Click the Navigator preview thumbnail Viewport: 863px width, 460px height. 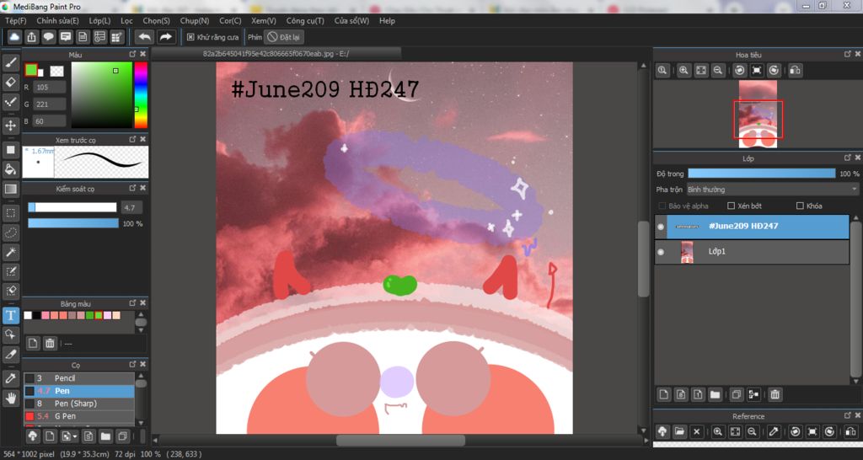pyautogui.click(x=758, y=114)
